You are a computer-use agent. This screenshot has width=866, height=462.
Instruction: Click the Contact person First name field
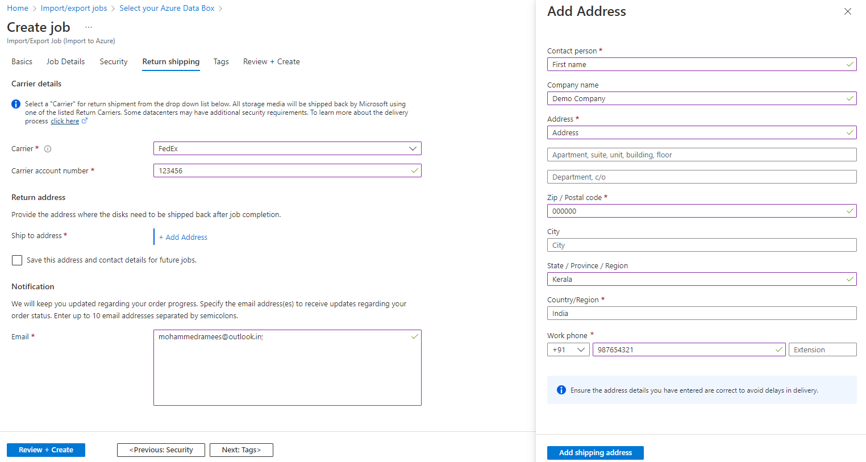[x=702, y=64]
